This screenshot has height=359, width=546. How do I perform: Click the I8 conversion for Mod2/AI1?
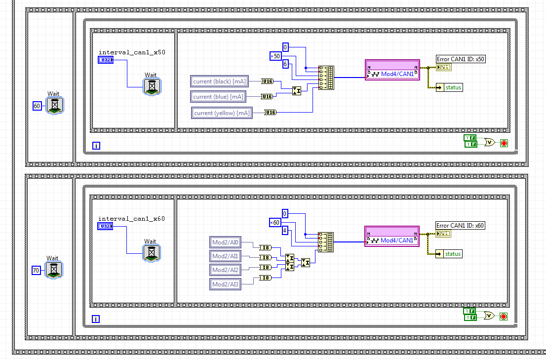[x=265, y=257]
